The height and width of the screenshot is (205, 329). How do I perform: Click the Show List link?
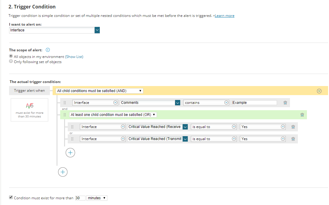point(74,57)
